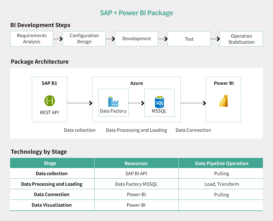The image size is (273, 221).
Task: Click the Load, Transform table cell
Action: point(222,184)
